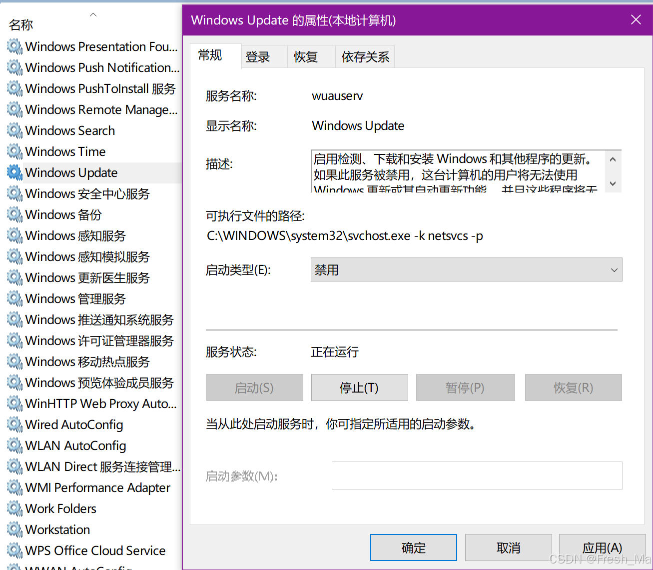
Task: Click gear icon beside Windows 更新医生服务
Action: 15,278
